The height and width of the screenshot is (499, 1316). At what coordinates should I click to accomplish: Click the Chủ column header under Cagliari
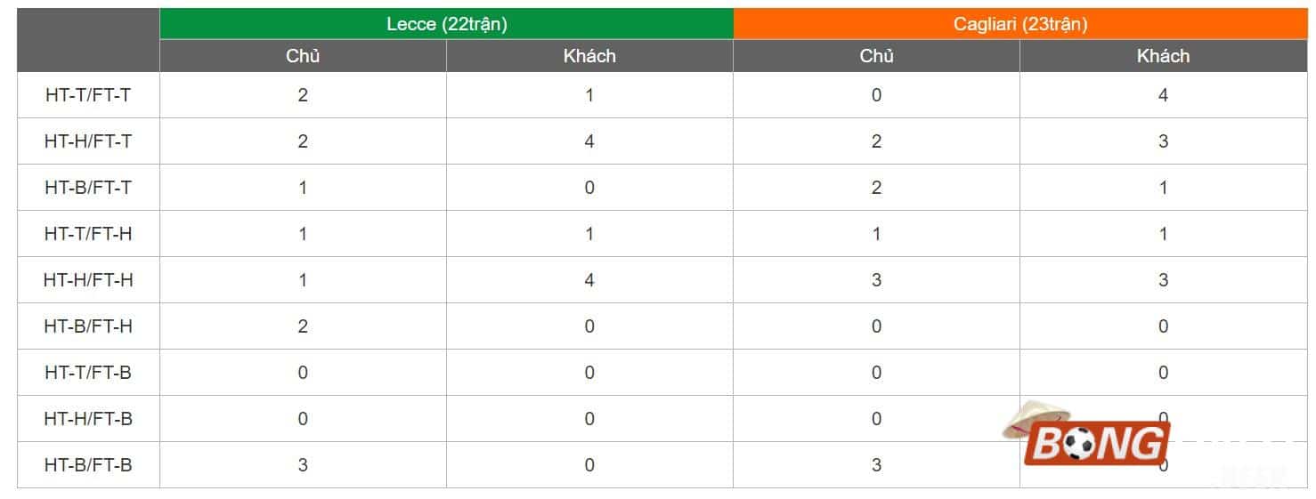tap(876, 56)
